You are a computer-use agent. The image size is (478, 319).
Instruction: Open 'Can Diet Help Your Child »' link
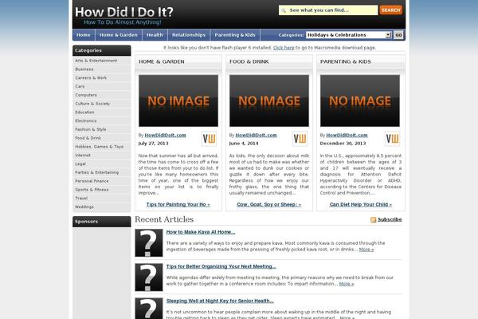[361, 204]
